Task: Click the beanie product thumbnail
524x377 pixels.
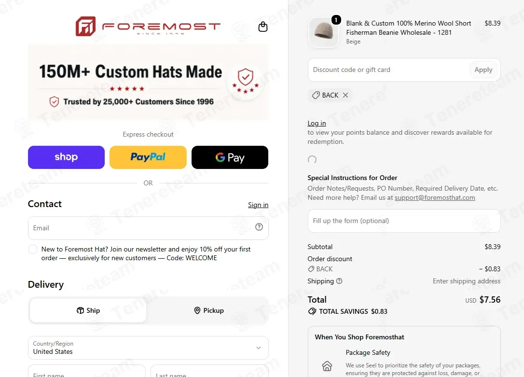Action: click(323, 32)
